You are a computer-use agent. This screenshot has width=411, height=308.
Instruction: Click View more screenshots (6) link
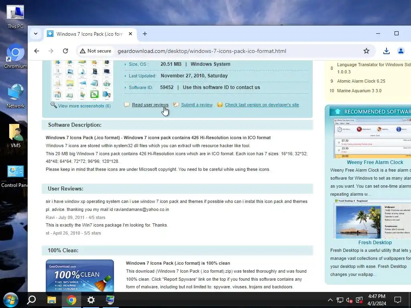(x=84, y=106)
